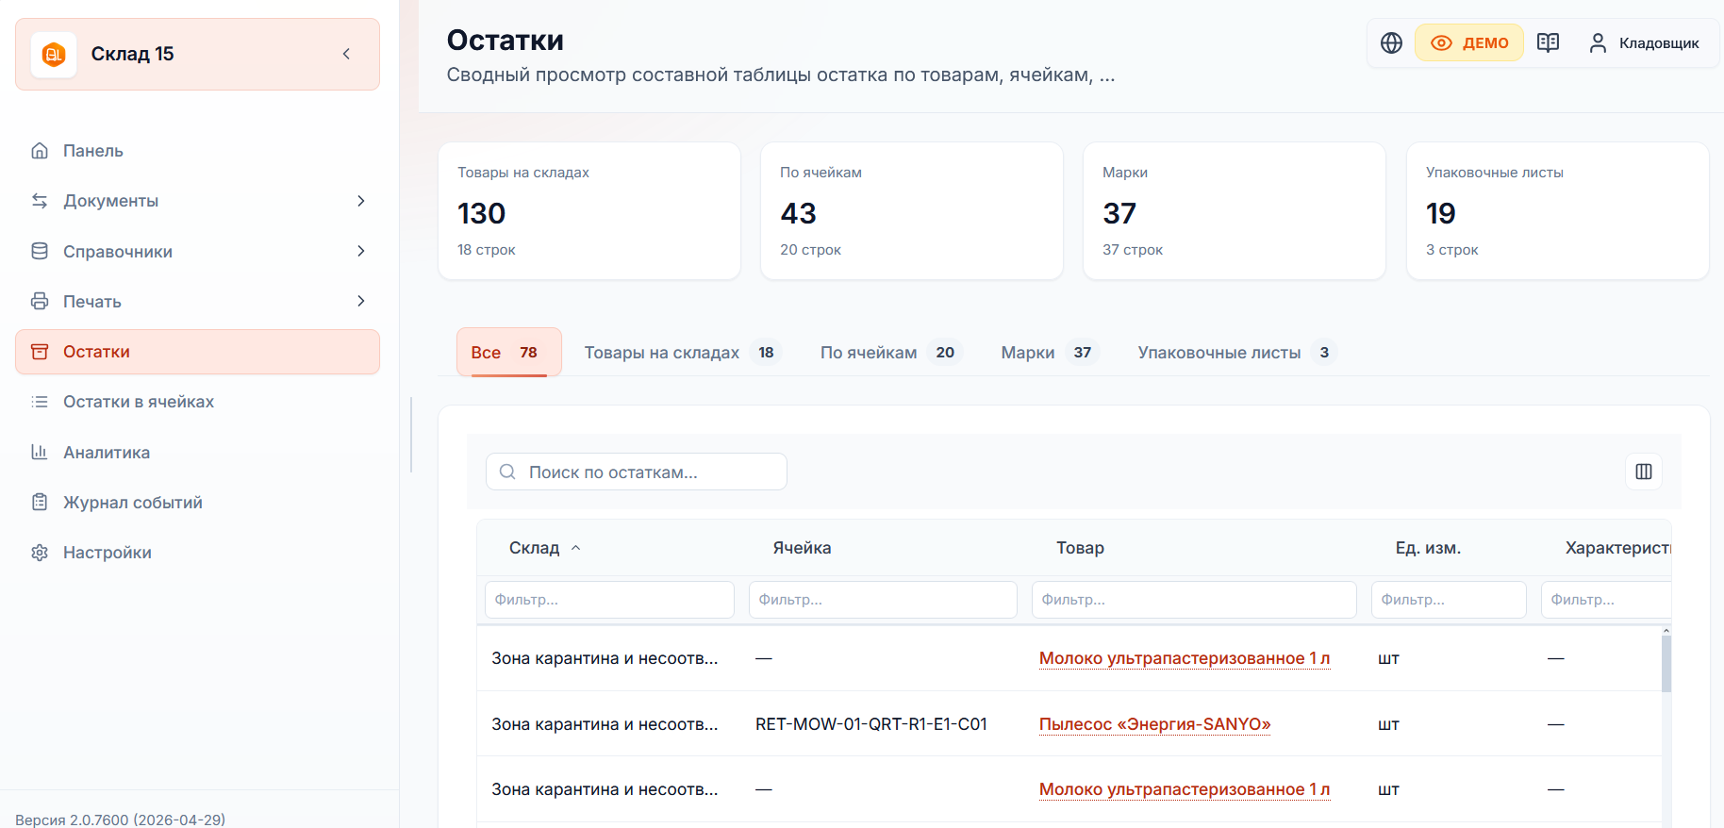1724x828 pixels.
Task: Expand the Документы submenu chevron
Action: click(361, 201)
